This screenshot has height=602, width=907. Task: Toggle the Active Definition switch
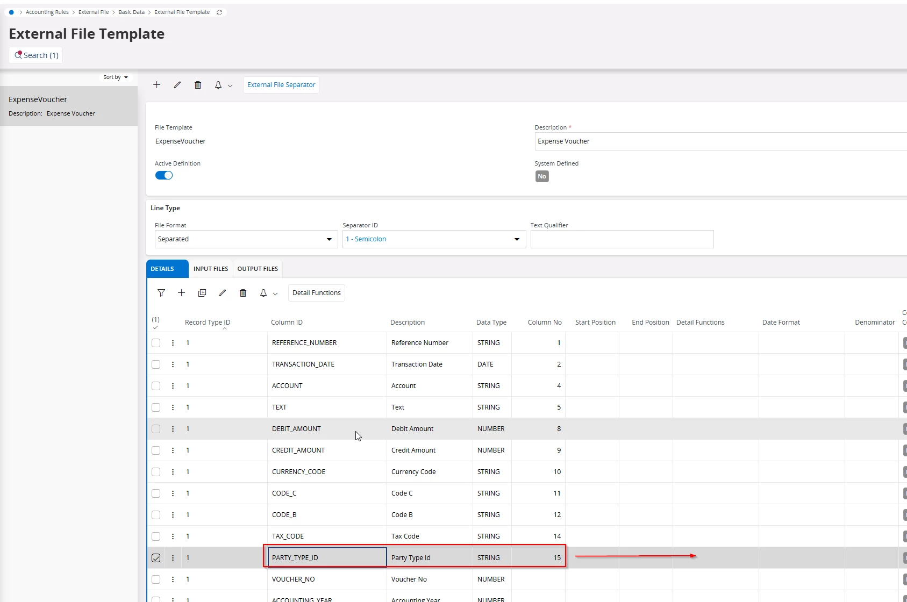[164, 175]
